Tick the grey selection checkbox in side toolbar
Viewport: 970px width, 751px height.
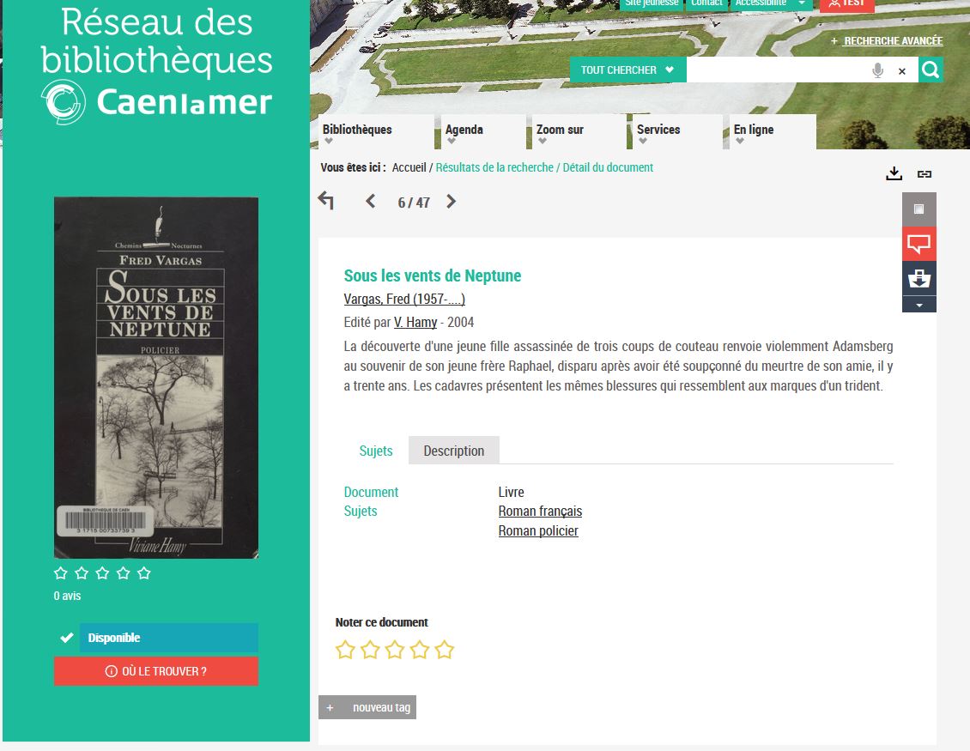click(918, 209)
